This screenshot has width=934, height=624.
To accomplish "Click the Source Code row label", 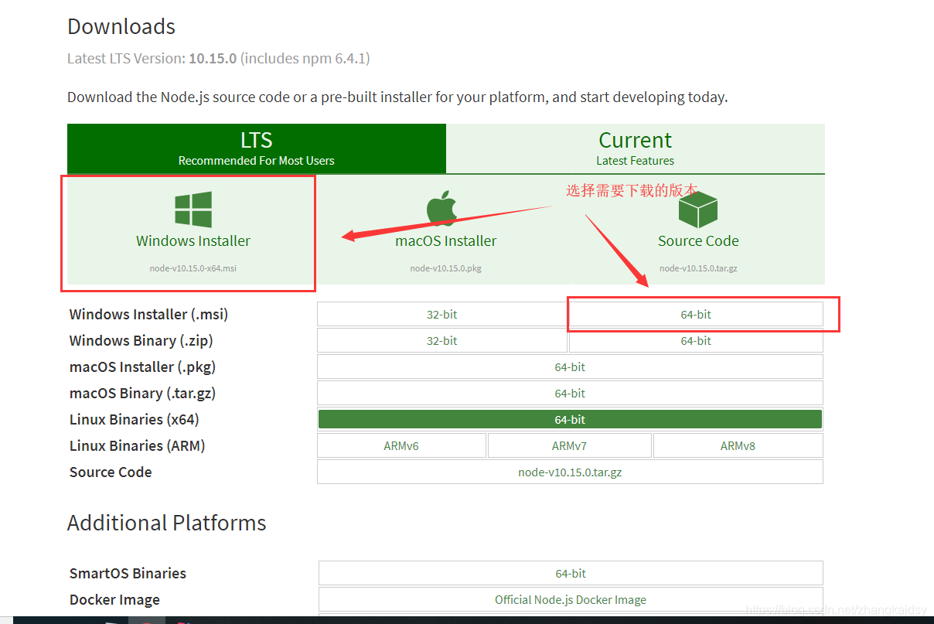I will click(x=111, y=472).
